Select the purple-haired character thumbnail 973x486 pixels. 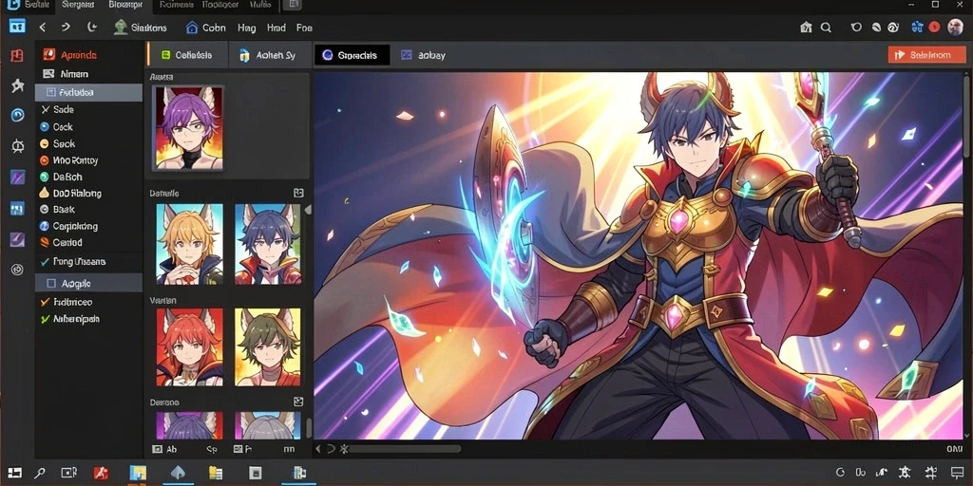(189, 128)
